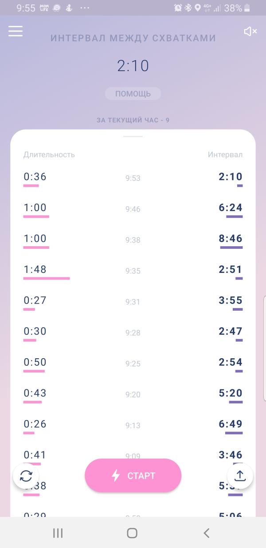Toggle the muted sound icon
This screenshot has width=266, height=548.
[250, 31]
